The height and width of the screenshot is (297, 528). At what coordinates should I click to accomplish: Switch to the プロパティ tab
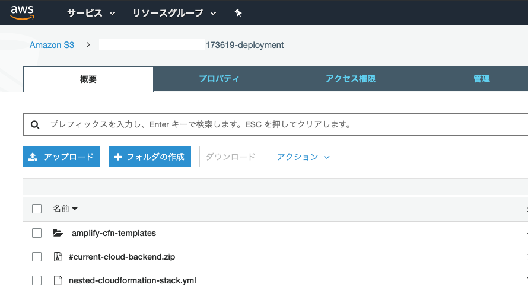coord(220,79)
